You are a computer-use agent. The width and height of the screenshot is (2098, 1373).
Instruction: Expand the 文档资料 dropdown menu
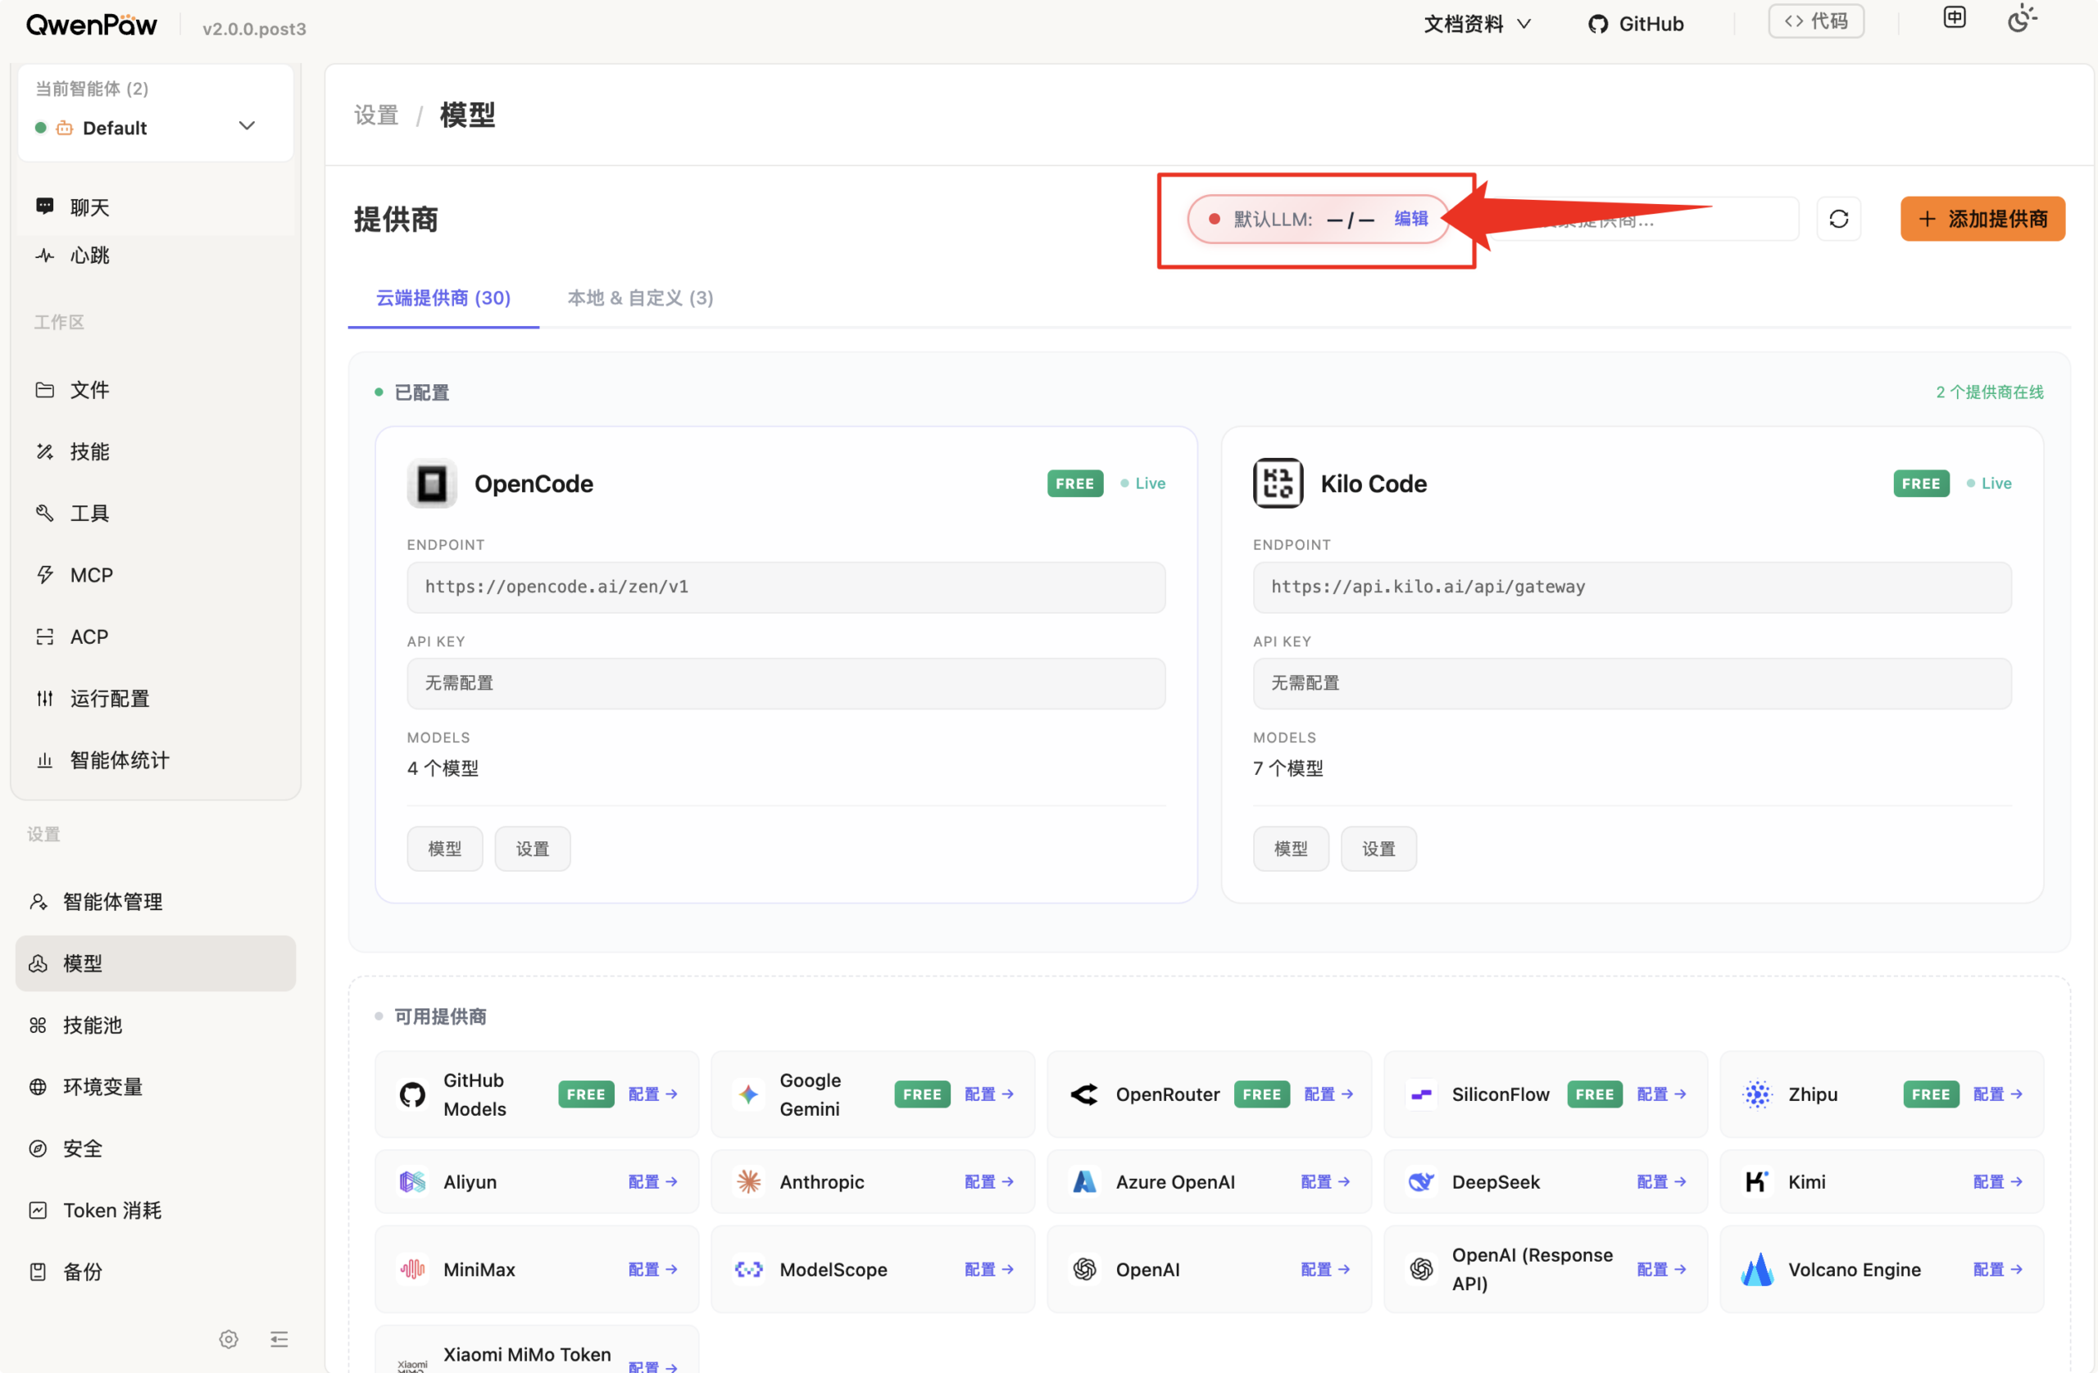pyautogui.click(x=1477, y=24)
